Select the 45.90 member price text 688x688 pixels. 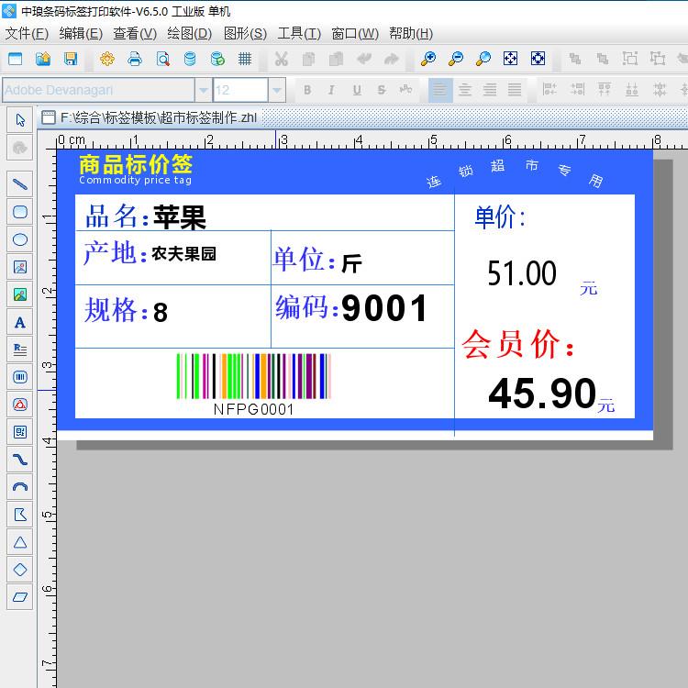(x=542, y=394)
